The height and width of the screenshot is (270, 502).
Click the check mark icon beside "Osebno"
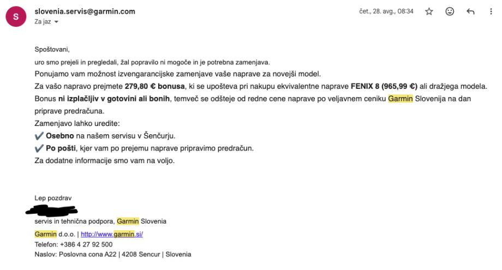pos(39,136)
